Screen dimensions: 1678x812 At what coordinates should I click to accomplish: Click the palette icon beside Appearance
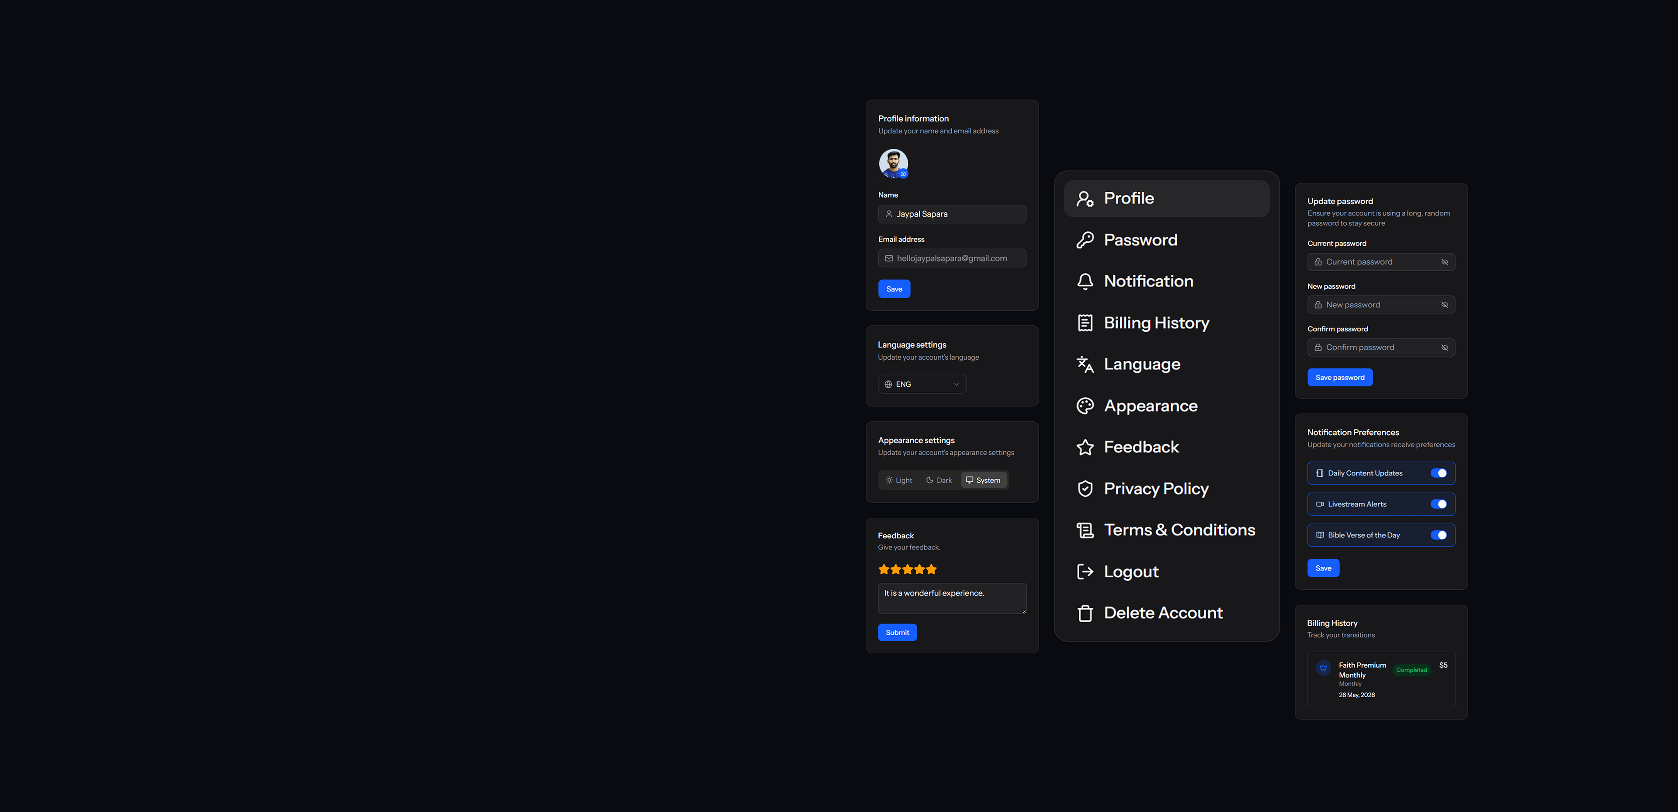(1085, 406)
